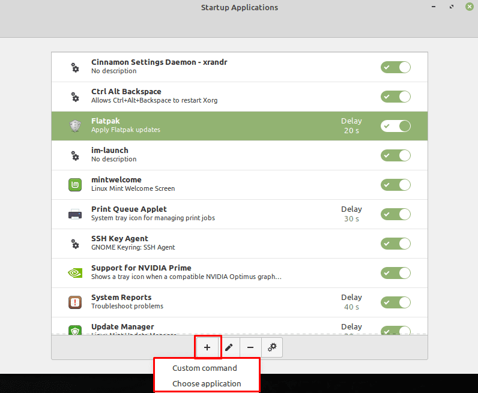
Task: Click the pencil Edit entry button
Action: point(229,347)
